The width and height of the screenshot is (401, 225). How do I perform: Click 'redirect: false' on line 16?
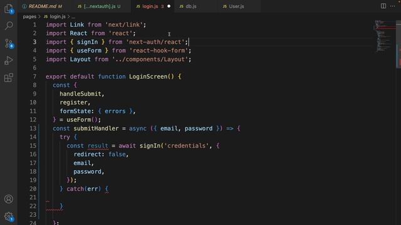[100, 154]
